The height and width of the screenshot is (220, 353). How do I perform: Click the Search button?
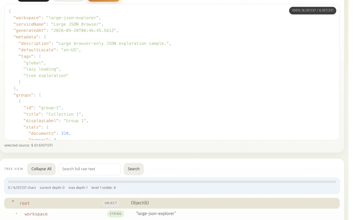(x=134, y=169)
